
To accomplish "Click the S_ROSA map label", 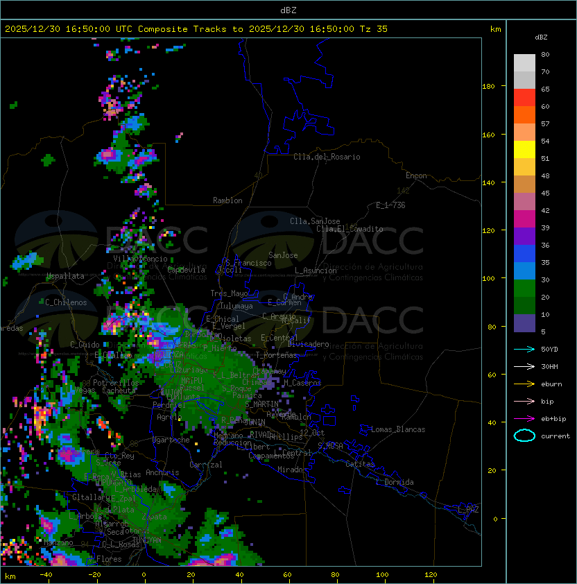I will click(x=330, y=446).
